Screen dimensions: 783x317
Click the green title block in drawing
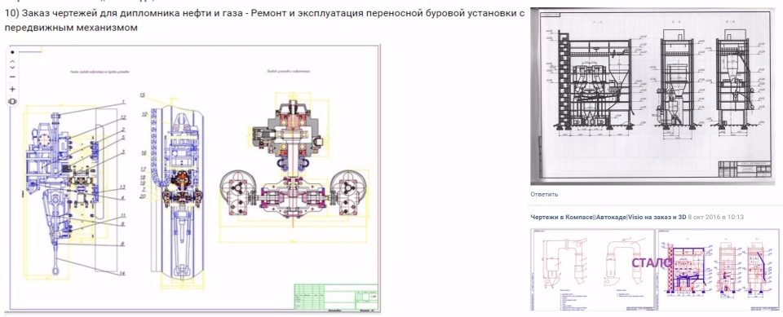click(x=335, y=296)
